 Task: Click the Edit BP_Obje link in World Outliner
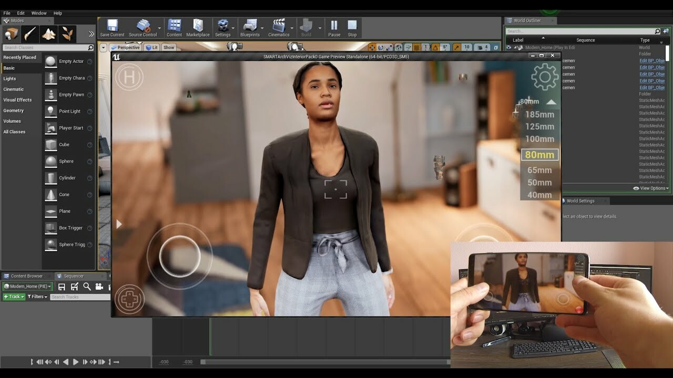(x=651, y=60)
